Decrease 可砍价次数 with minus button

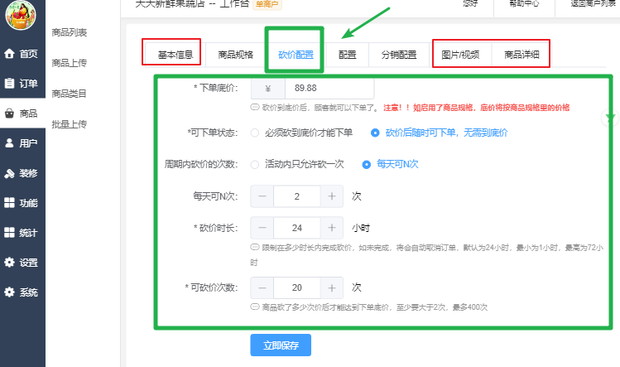point(262,287)
